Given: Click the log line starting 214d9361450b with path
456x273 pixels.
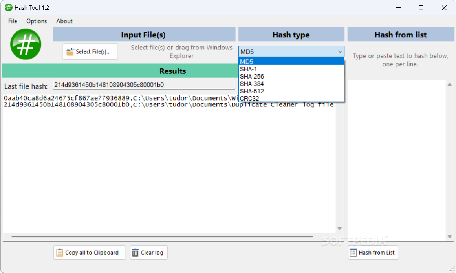Looking at the screenshot, I should pos(168,104).
